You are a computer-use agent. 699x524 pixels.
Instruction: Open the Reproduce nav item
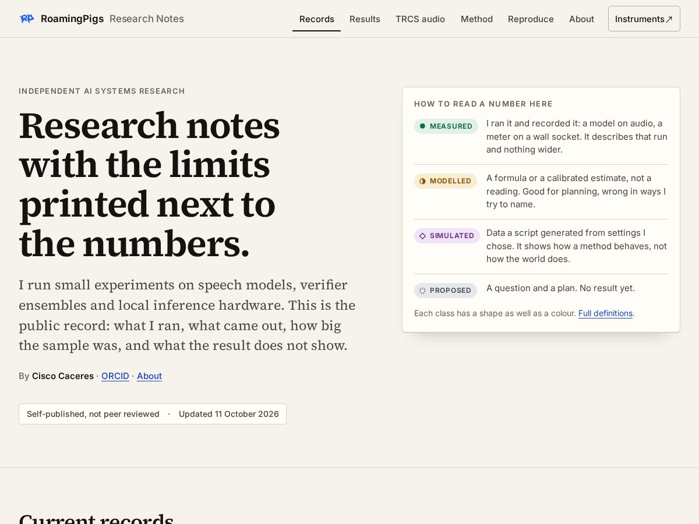[531, 19]
